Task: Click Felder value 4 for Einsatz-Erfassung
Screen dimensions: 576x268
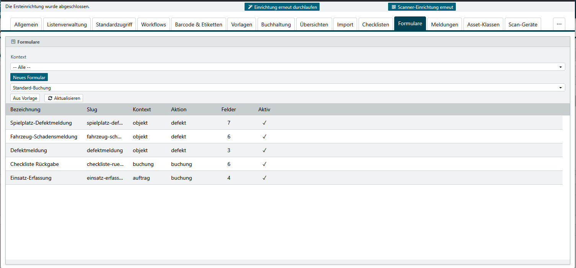Action: click(x=229, y=178)
